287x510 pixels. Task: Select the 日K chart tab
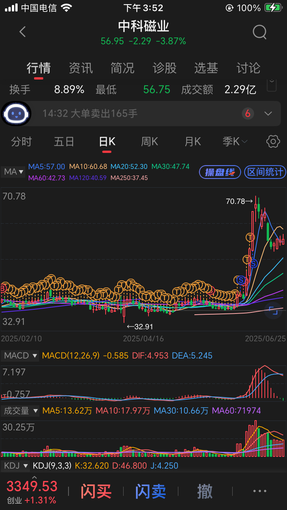(x=107, y=142)
